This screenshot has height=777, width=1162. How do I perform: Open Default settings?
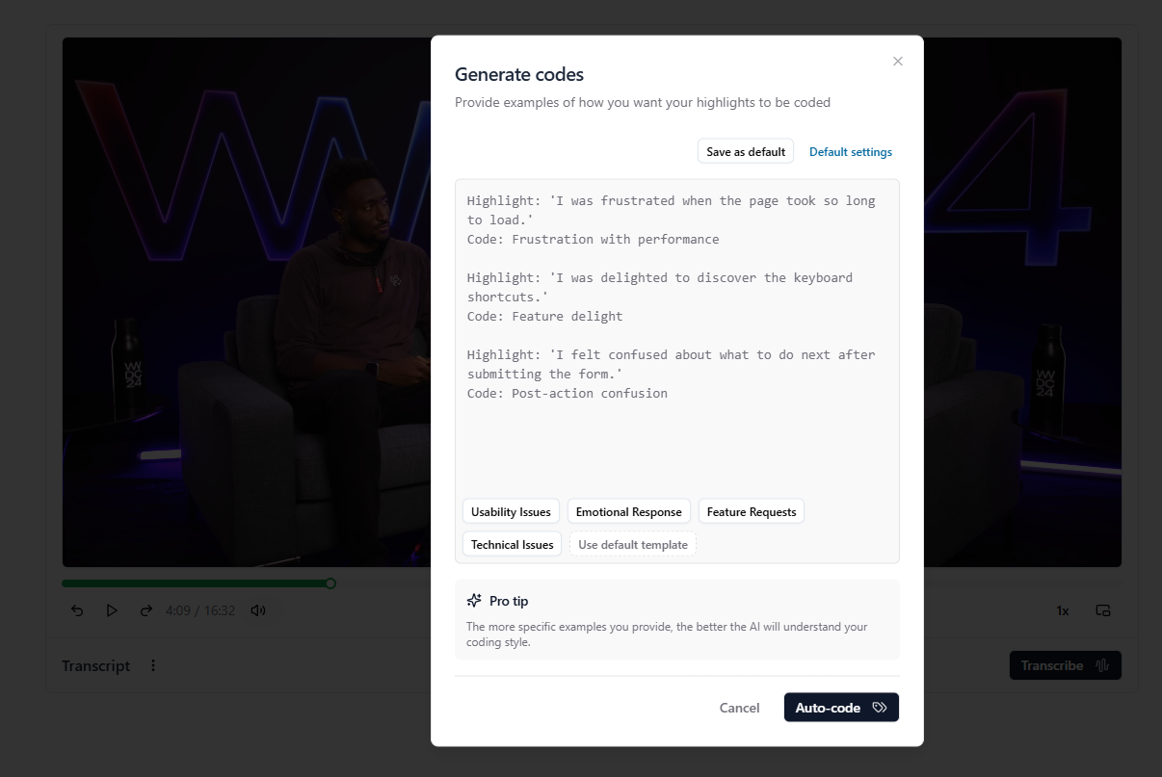pyautogui.click(x=851, y=151)
